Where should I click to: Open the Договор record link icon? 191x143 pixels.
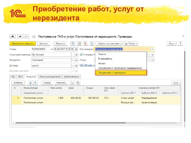tap(76, 66)
